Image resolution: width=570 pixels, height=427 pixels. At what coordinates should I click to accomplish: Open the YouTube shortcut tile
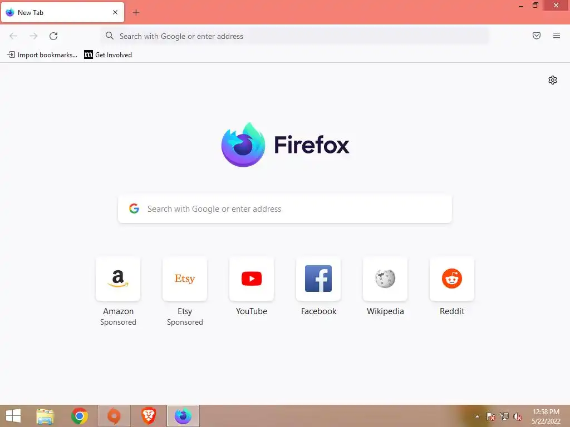pyautogui.click(x=252, y=279)
